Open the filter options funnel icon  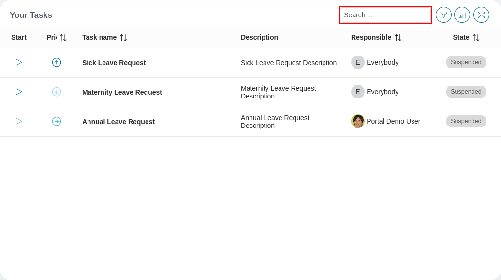443,15
